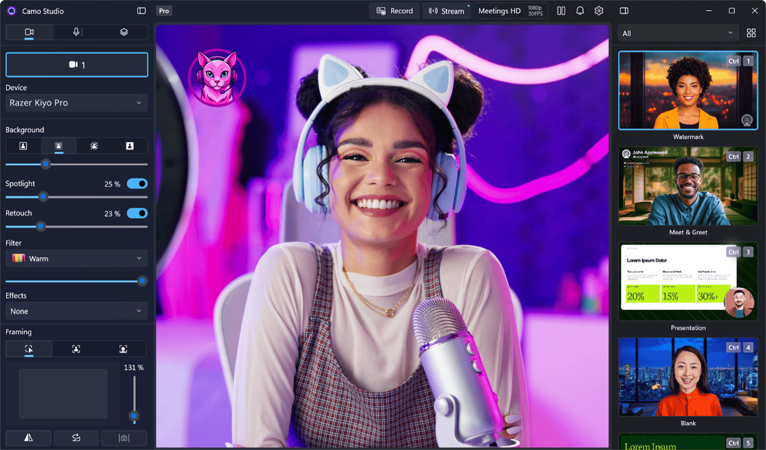Screen dimensions: 766x450
Task: Switch to the Microphone audio tab
Action: [77, 32]
